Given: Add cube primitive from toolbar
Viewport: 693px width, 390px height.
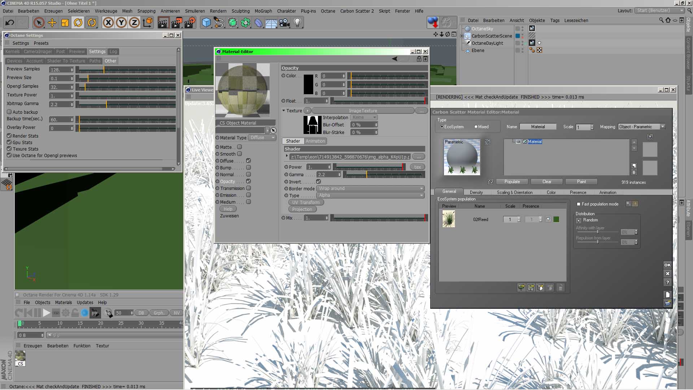Looking at the screenshot, I should click(x=206, y=23).
